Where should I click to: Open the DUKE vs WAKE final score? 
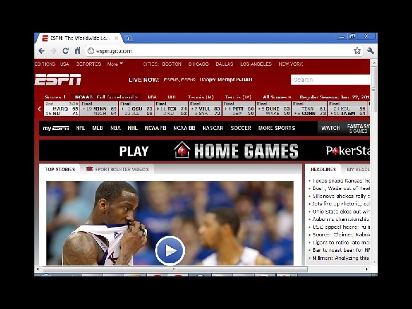pyautogui.click(x=274, y=109)
